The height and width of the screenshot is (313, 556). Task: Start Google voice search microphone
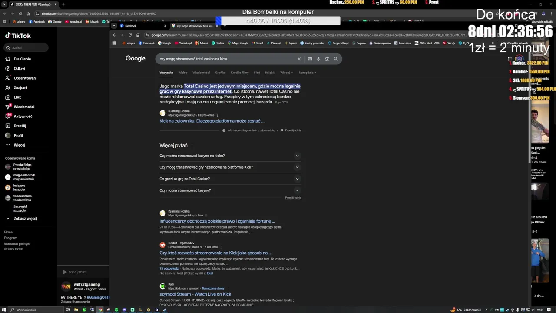point(318,59)
